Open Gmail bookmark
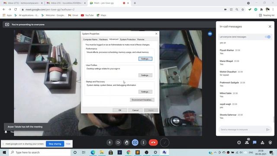Image resolution: width=277 pixels, height=156 pixels. pyautogui.click(x=73, y=15)
